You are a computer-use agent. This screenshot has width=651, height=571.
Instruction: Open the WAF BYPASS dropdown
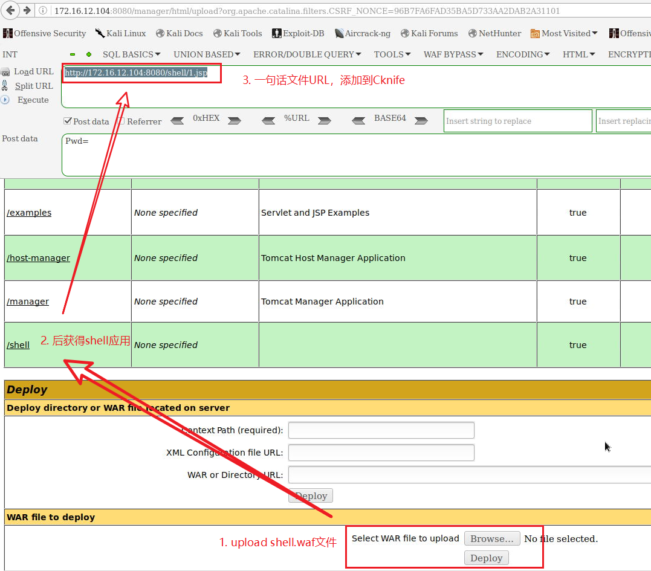coord(453,54)
